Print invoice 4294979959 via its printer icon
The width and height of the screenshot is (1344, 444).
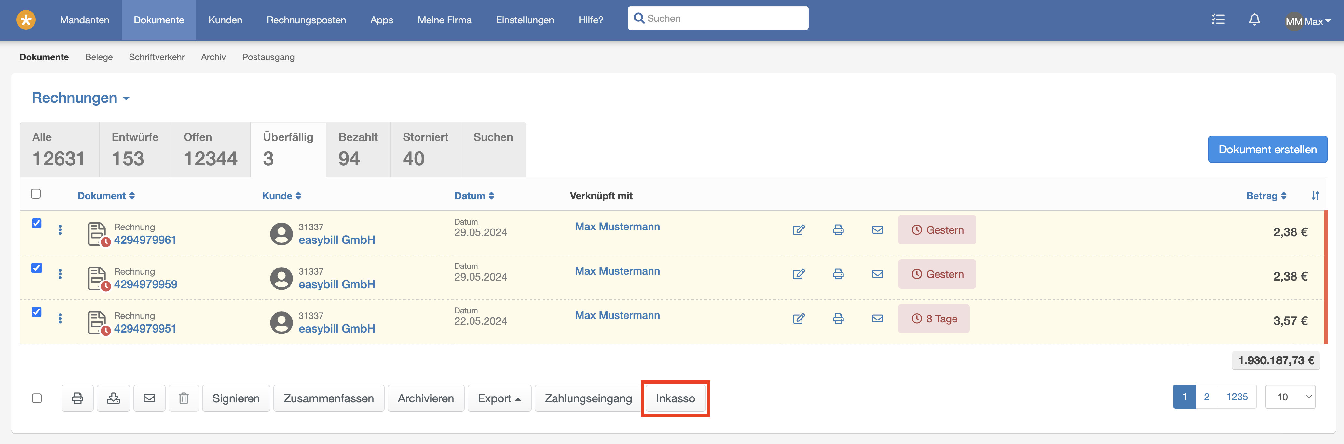tap(838, 274)
